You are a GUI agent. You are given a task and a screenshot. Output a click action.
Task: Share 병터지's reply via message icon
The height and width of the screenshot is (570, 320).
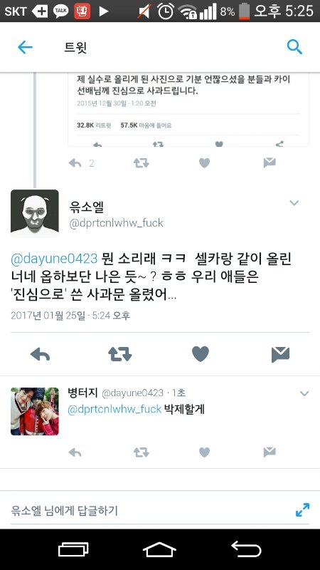(x=270, y=452)
